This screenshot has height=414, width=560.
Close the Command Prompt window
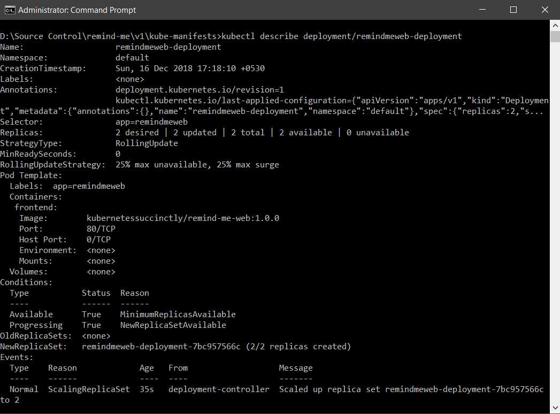click(544, 10)
